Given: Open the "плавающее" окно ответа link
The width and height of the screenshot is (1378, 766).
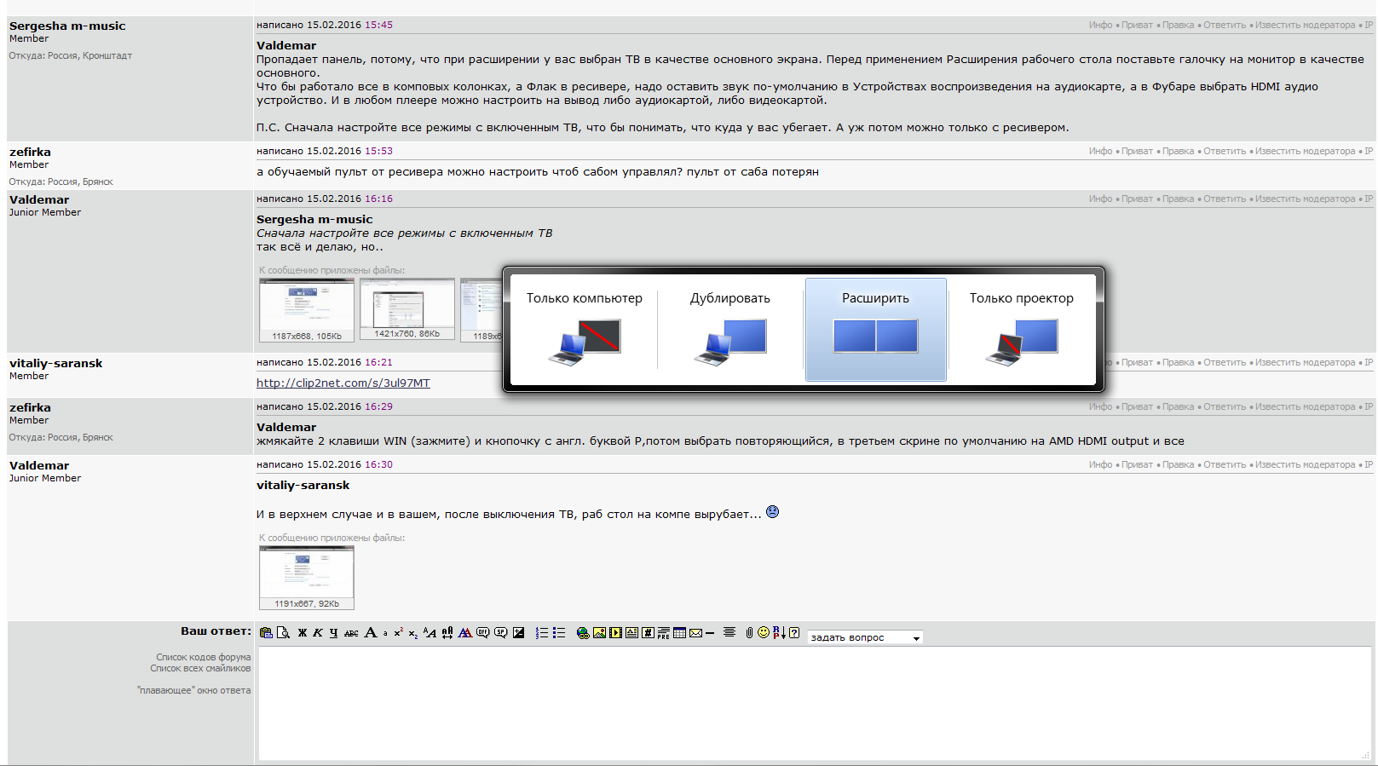Looking at the screenshot, I should click(x=194, y=690).
